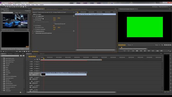Select the Rate Stretch tool
This screenshot has width=172, height=97.
(x=12, y=7)
